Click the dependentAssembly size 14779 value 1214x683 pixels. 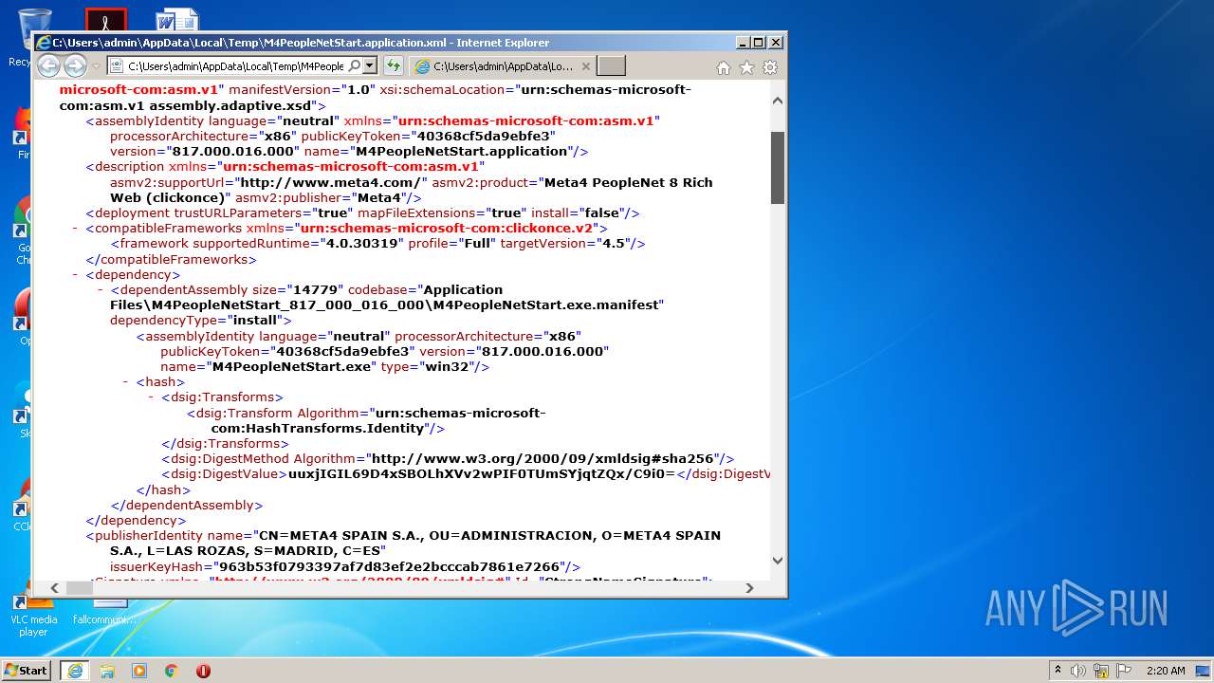click(x=315, y=290)
